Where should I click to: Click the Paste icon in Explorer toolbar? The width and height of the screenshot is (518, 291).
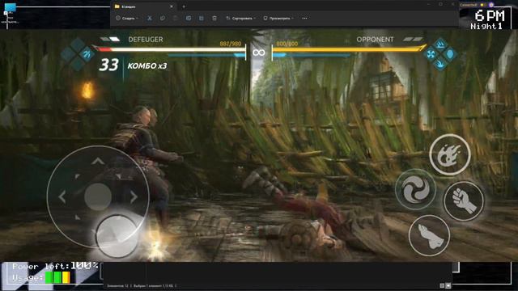(x=176, y=18)
